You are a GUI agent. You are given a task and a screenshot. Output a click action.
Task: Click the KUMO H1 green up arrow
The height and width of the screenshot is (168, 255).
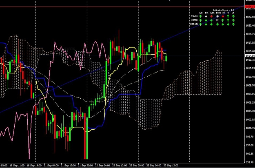(223, 20)
